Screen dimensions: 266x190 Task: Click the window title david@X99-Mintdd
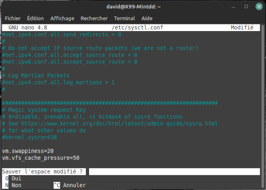pos(133,7)
